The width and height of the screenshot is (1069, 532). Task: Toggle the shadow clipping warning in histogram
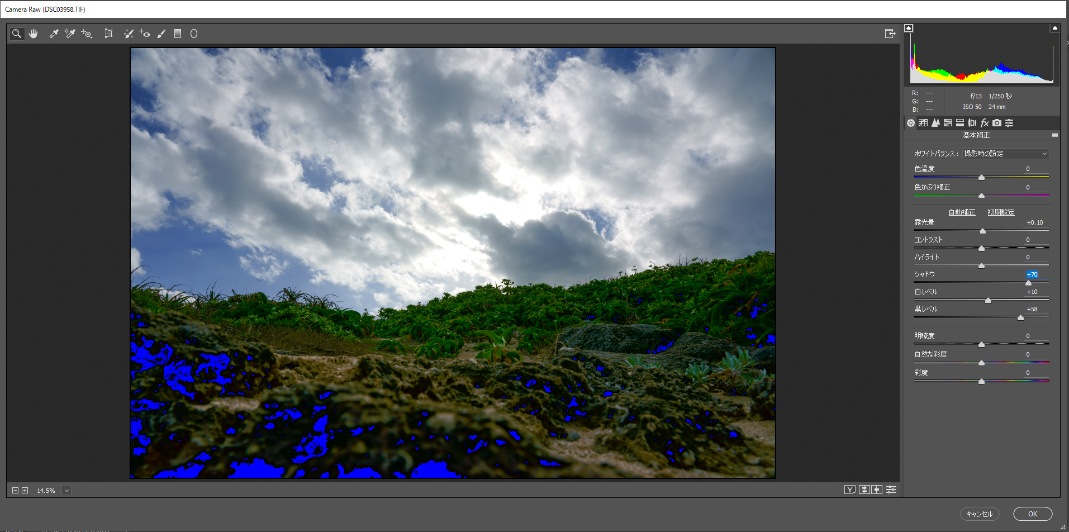click(x=909, y=28)
